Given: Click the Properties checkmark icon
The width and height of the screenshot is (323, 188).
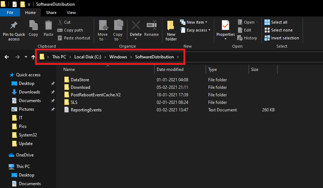Looking at the screenshot, I should click(225, 25).
